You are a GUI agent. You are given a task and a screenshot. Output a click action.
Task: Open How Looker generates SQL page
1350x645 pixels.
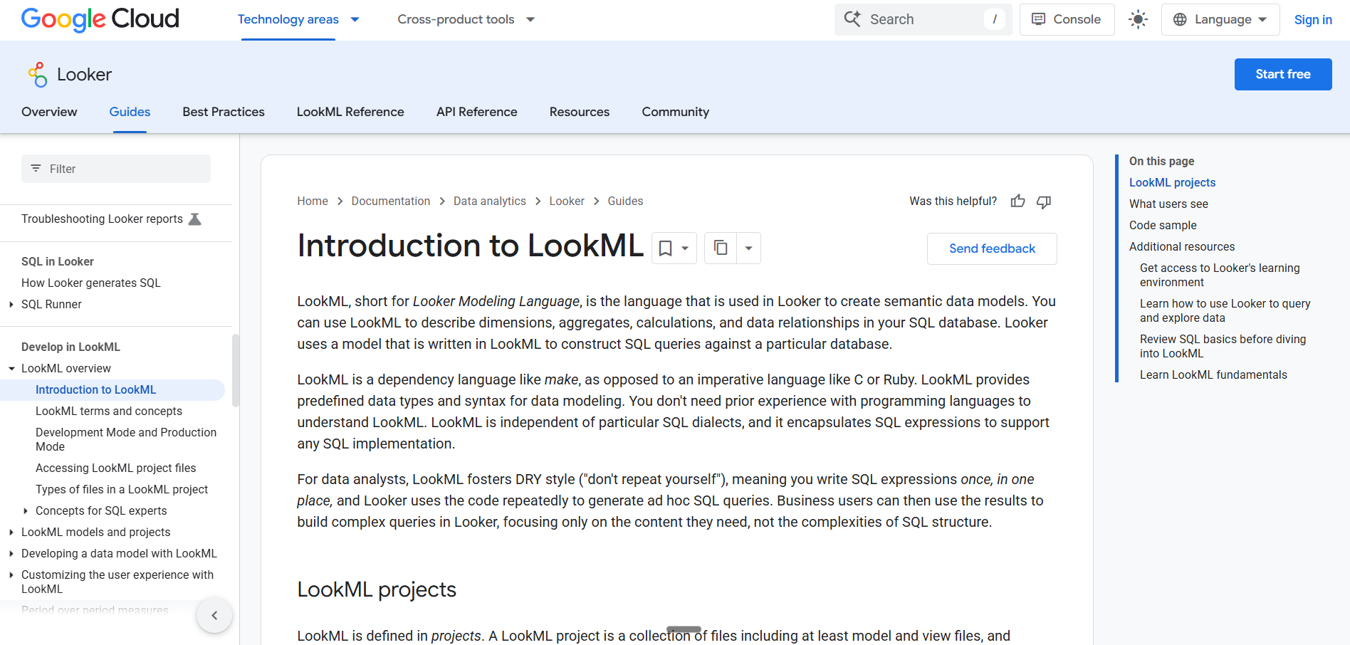coord(91,283)
